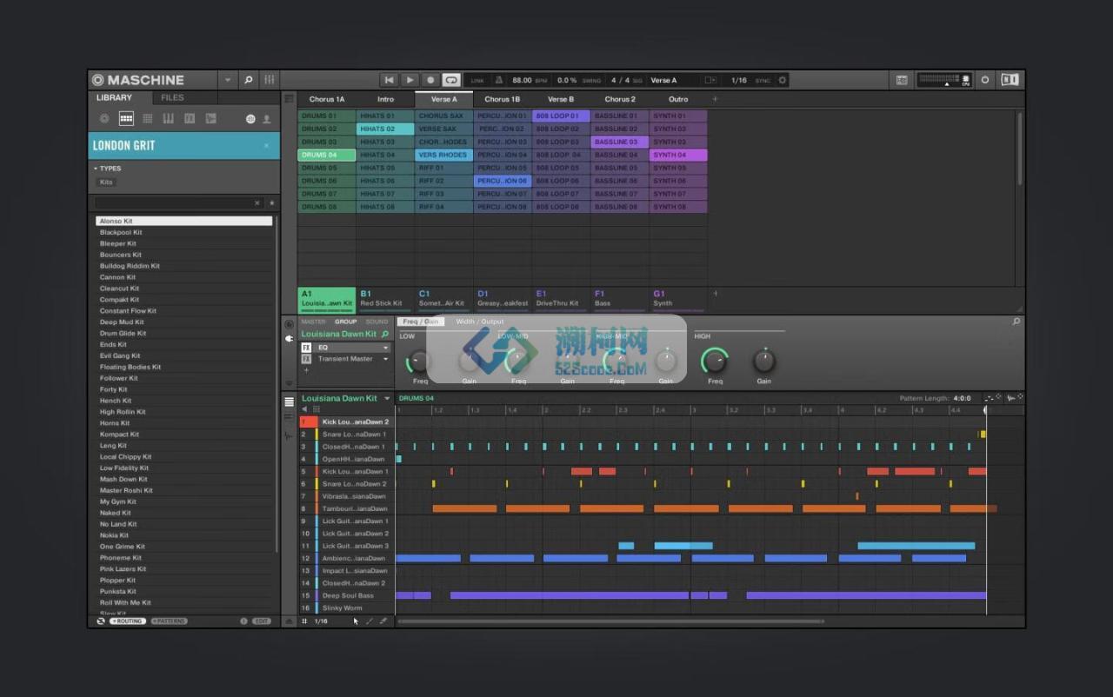Bypass Transient Master FX icon
This screenshot has width=1113, height=697.
tap(306, 359)
